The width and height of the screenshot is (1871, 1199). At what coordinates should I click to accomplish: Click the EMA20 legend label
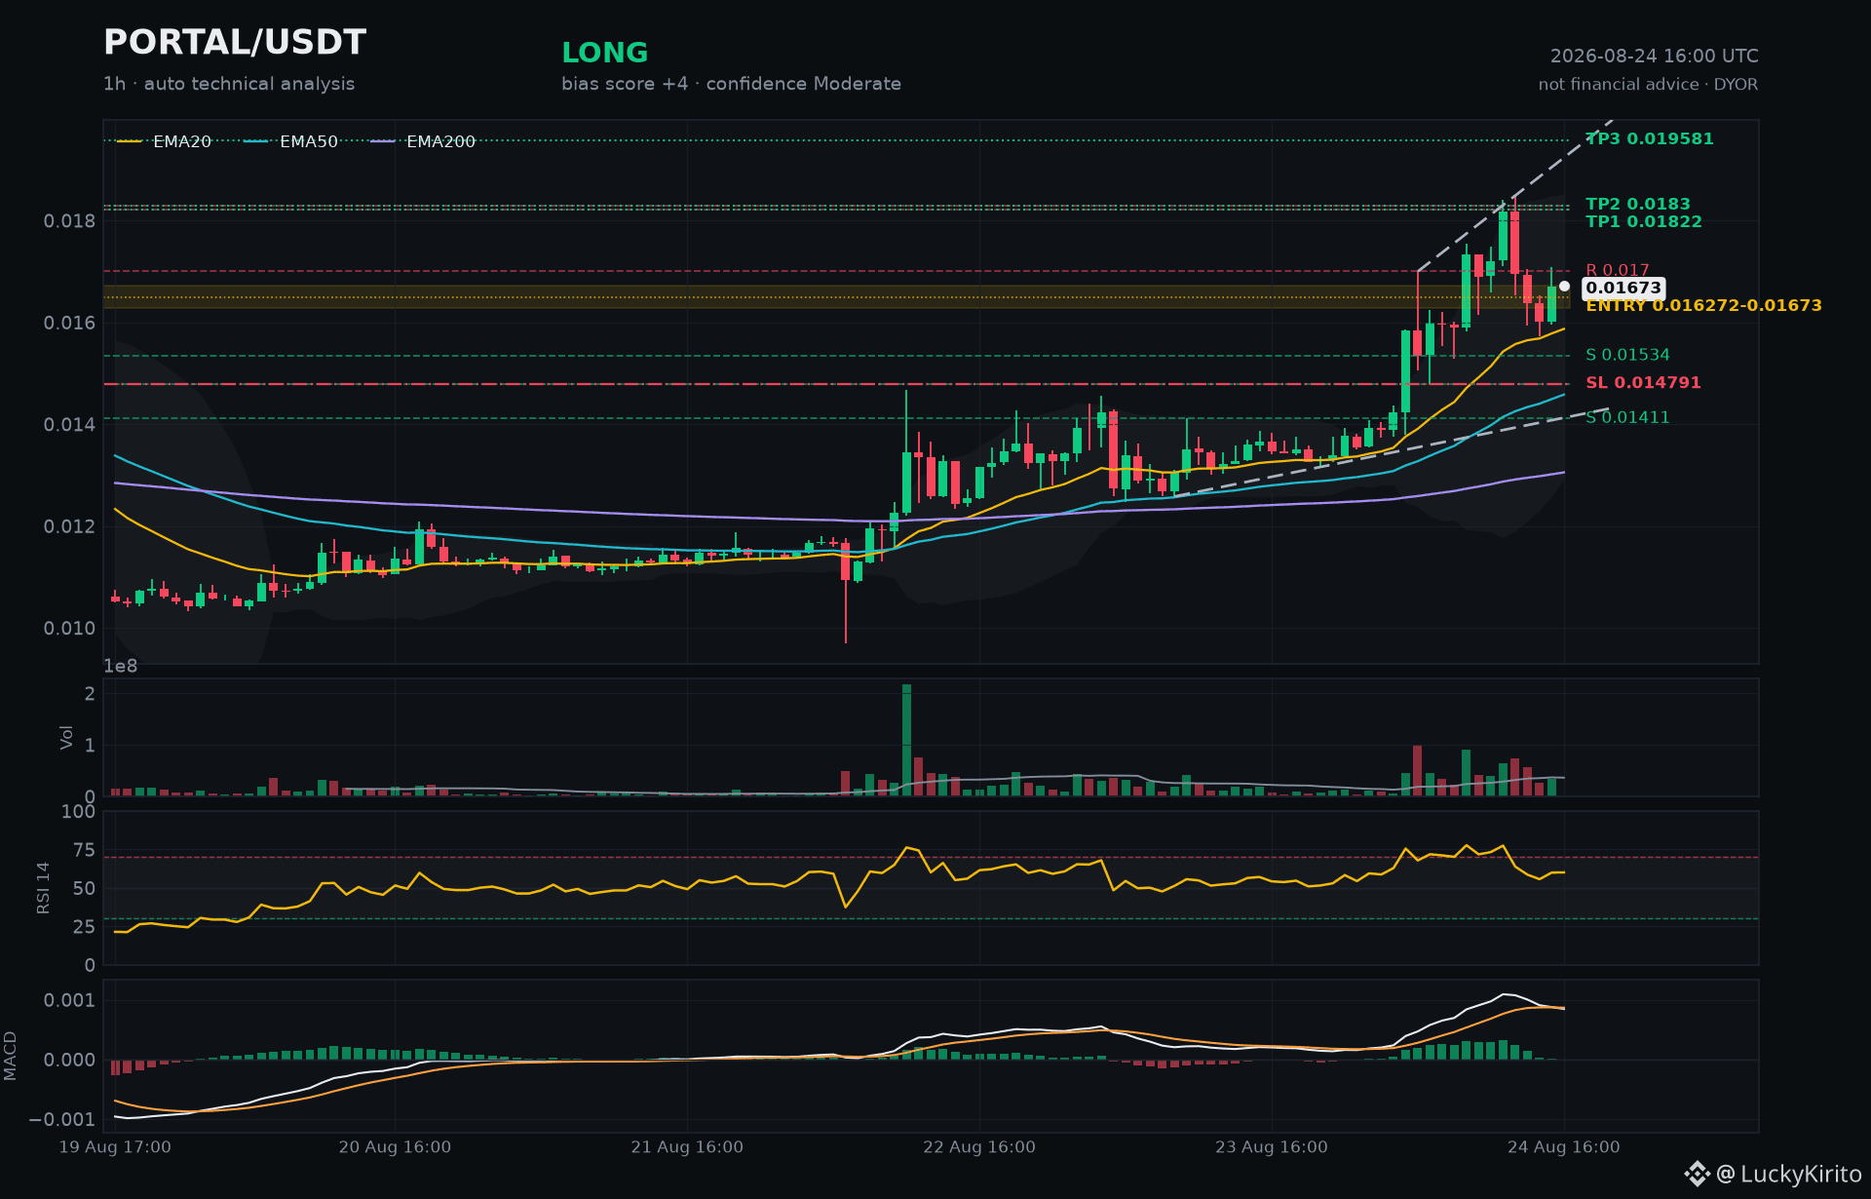(x=182, y=142)
